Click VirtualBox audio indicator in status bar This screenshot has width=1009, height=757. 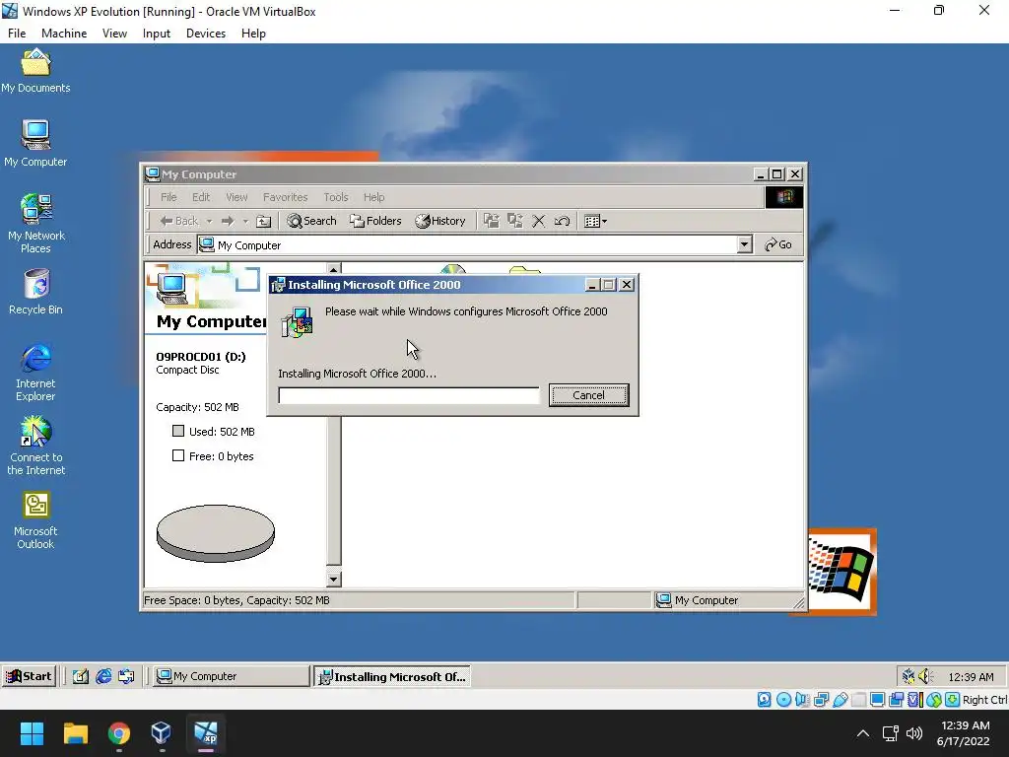pos(802,699)
